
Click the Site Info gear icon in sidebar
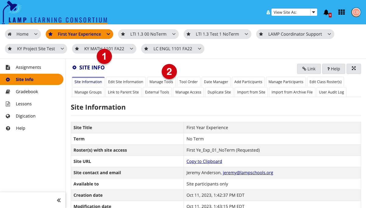(8, 79)
